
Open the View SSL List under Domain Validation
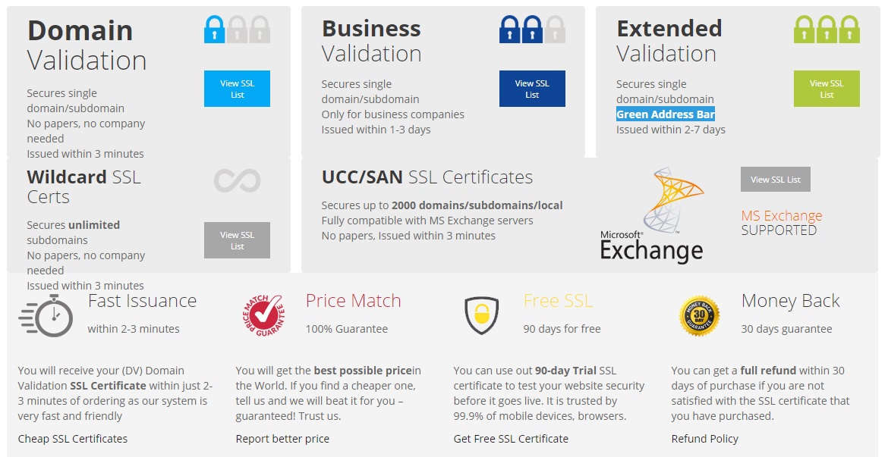coord(237,89)
